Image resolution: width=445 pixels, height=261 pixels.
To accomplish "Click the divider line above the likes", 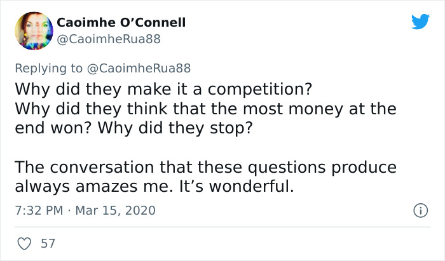I will [222, 227].
